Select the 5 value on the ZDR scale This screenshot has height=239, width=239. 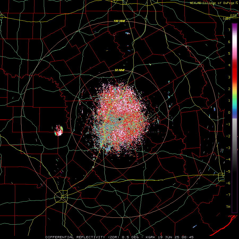[x=229, y=53]
